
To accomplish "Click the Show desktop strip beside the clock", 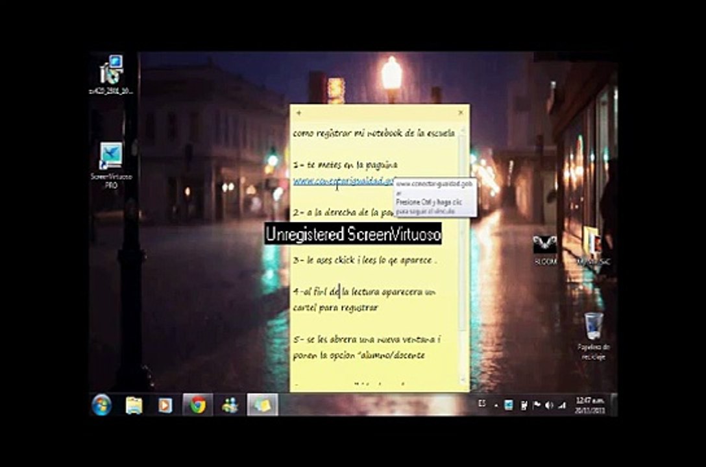I will click(x=613, y=405).
